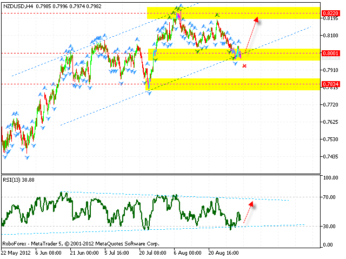Image resolution: width=346 pixels, height=259 pixels.
Task: Click the red forecast arrow on price chart
Action: click(248, 35)
